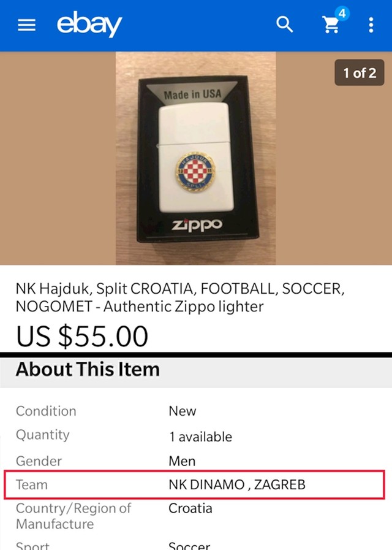392x550 pixels.
Task: Tap the eBay logo
Action: point(89,24)
